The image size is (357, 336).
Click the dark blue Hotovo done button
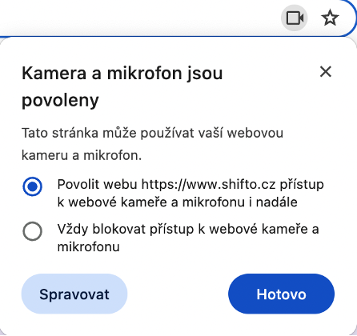[281, 294]
